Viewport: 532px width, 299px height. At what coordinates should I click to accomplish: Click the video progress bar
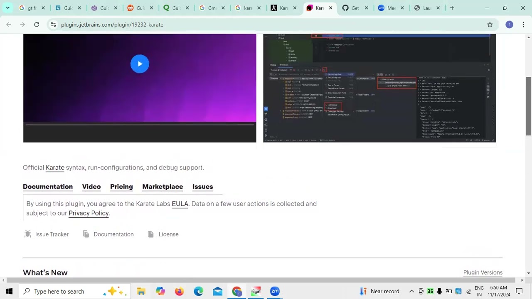(140, 124)
